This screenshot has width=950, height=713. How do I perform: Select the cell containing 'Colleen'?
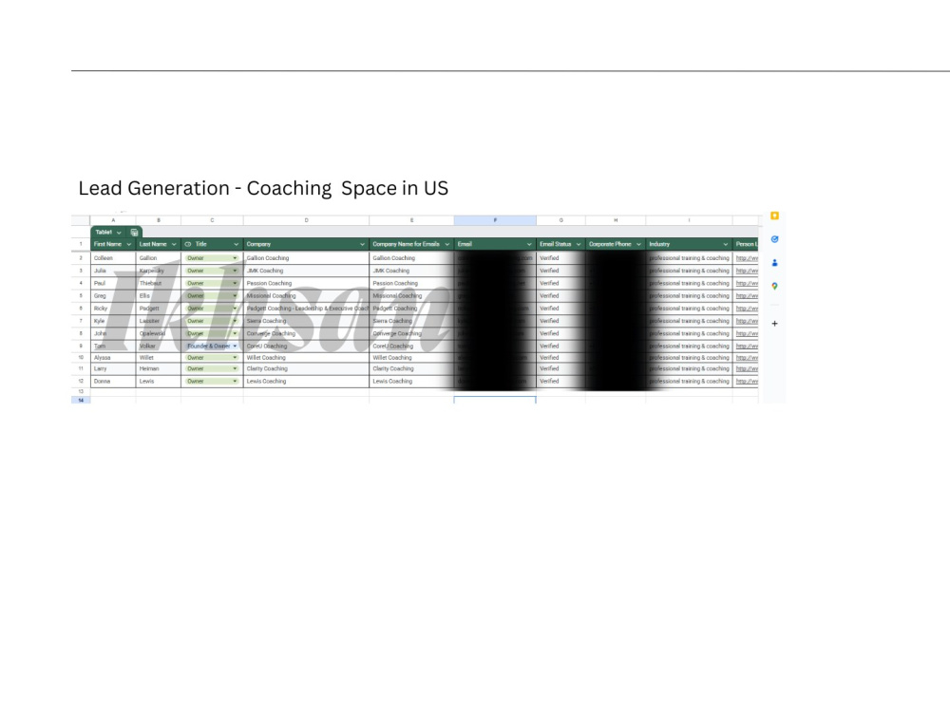tap(113, 258)
